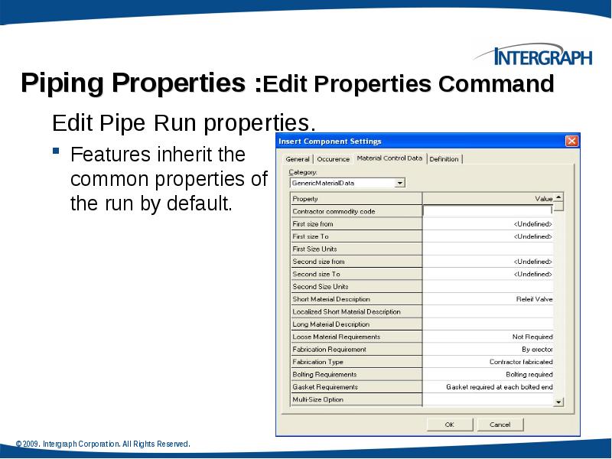The width and height of the screenshot is (612, 459).
Task: Open the Category dropdown showing GenericMaterialData
Action: click(x=401, y=183)
